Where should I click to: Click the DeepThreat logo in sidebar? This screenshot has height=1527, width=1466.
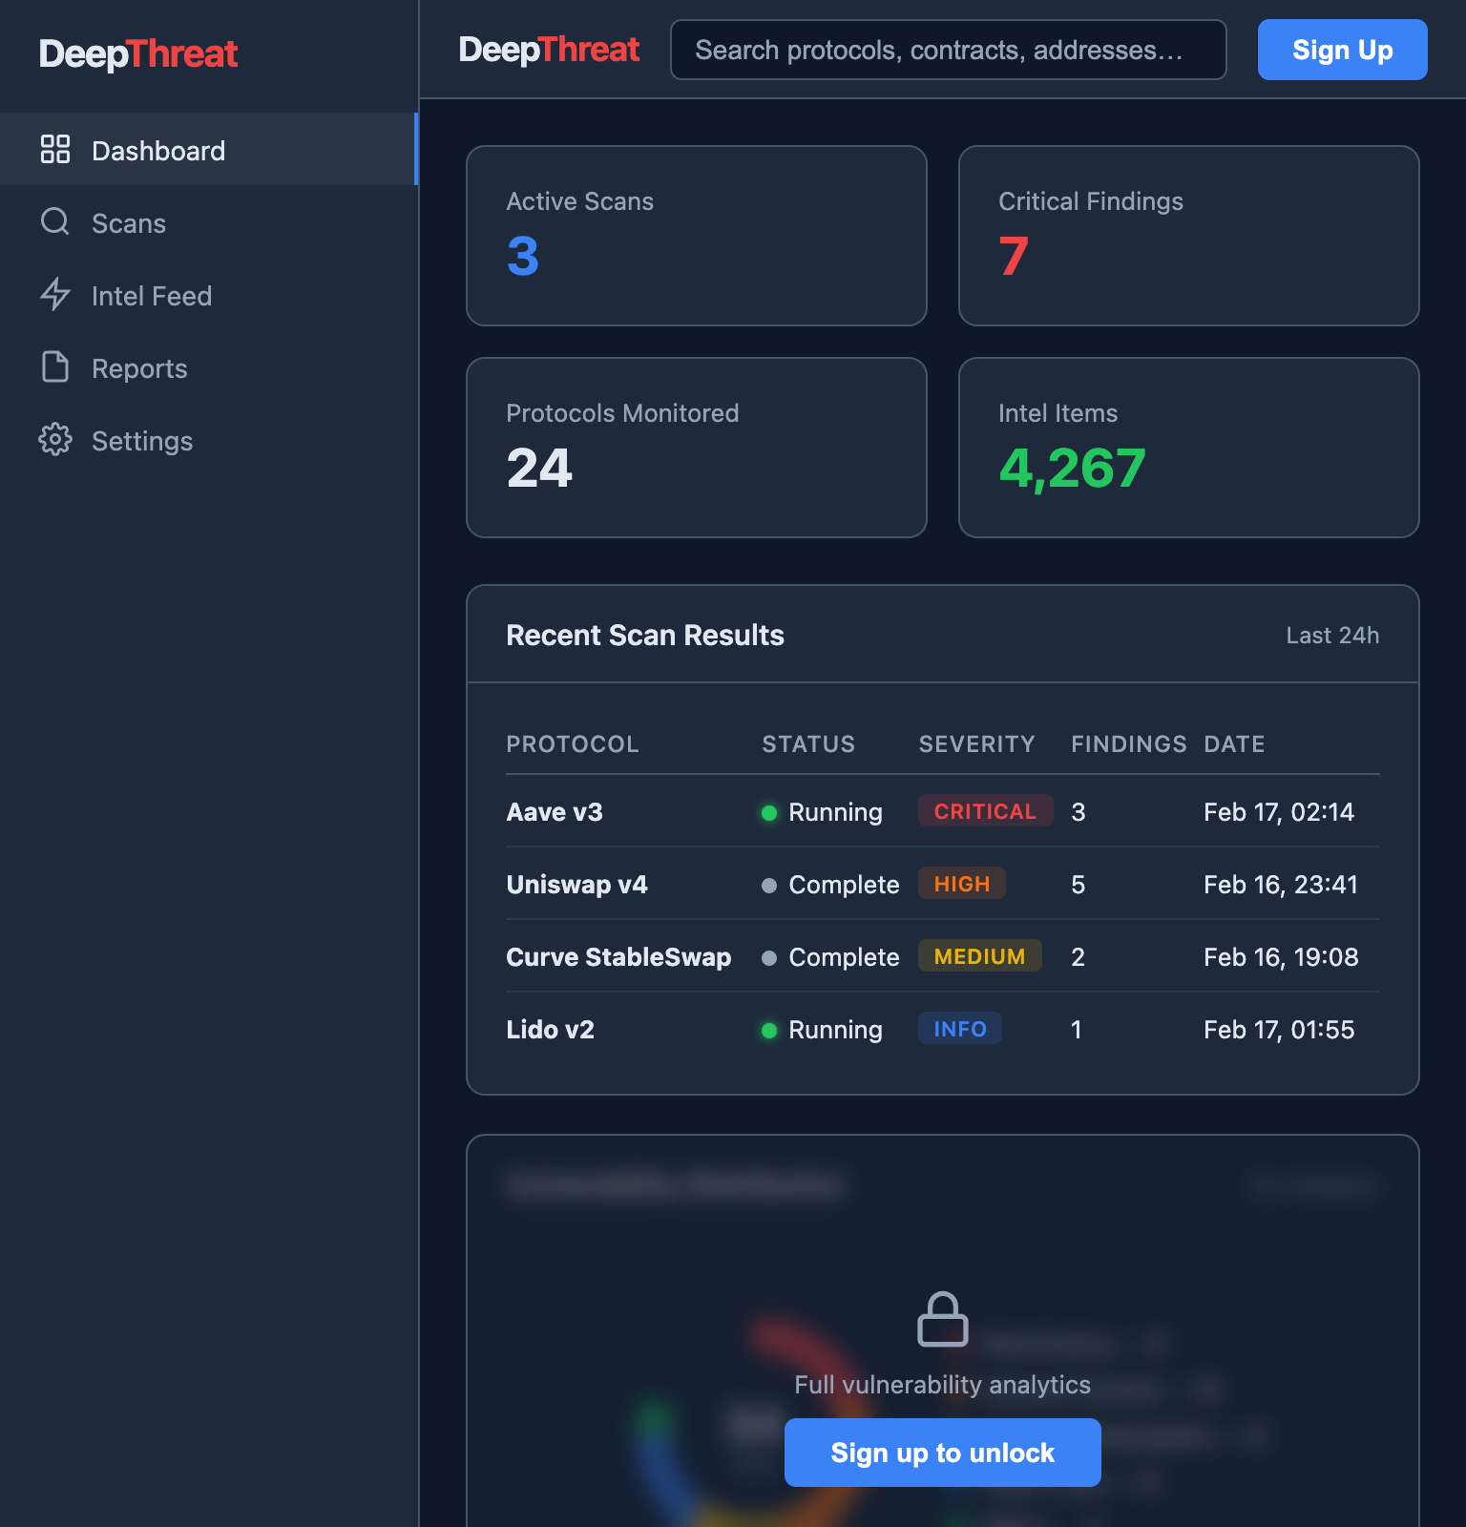(x=138, y=54)
